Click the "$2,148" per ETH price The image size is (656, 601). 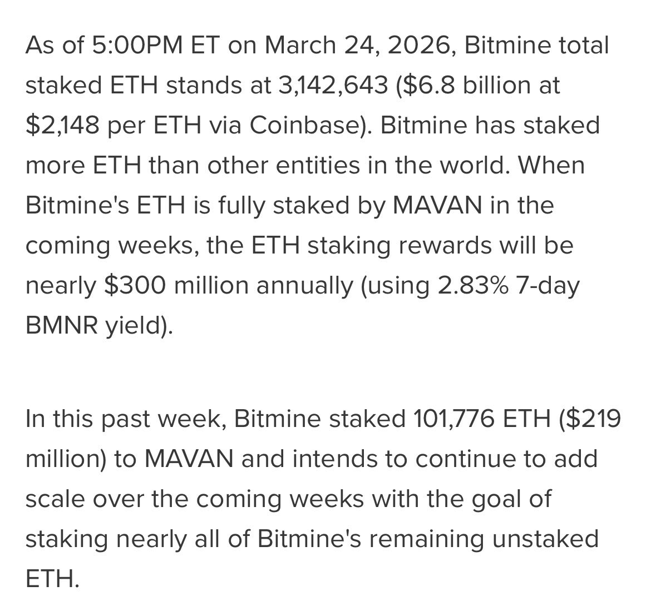click(x=62, y=126)
